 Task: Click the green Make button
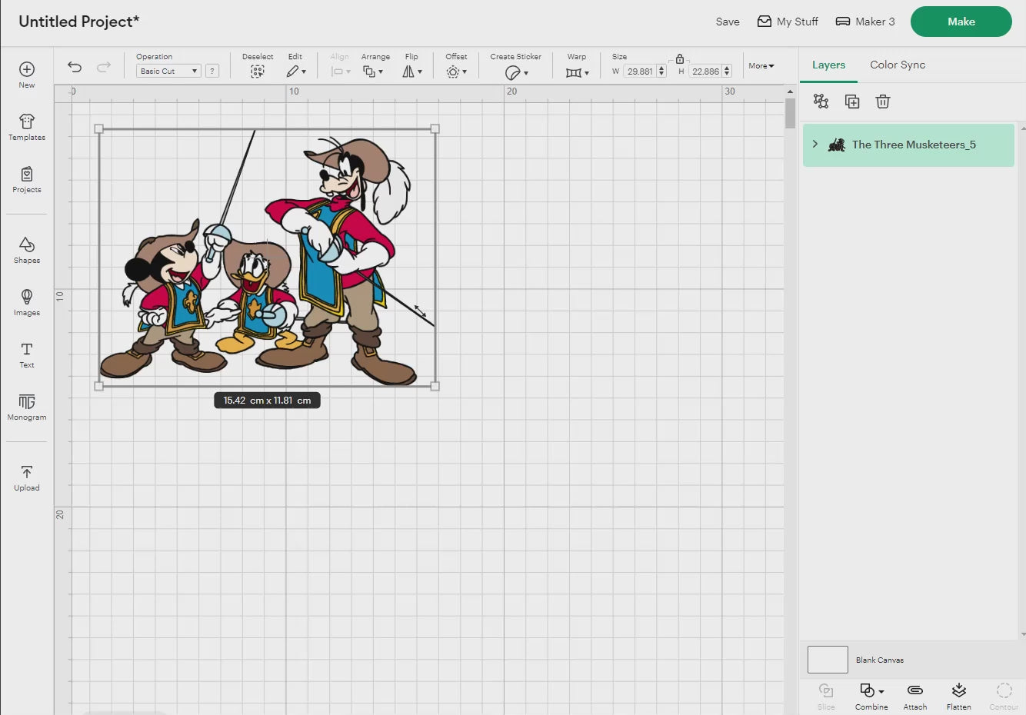click(x=961, y=22)
